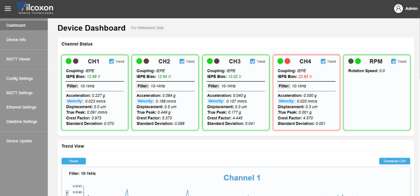Viewport: 420px width, 196px height.
Task: Click CH3 IEPE Bias value 13.02 V
Action: point(235,76)
